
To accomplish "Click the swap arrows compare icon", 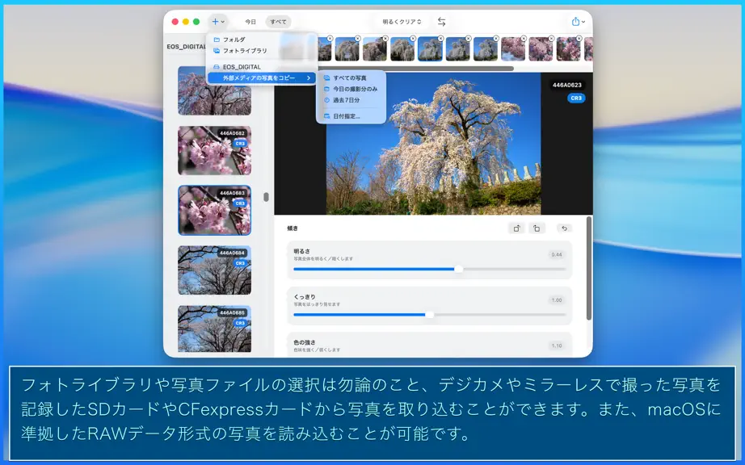I will [441, 22].
